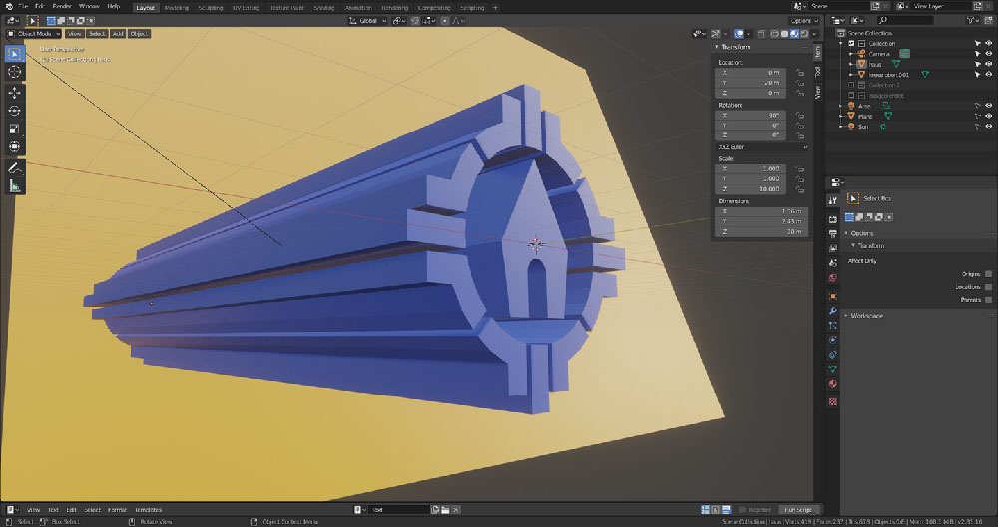Open the Render menu in the top bar
This screenshot has width=998, height=527.
click(x=61, y=7)
